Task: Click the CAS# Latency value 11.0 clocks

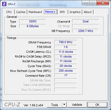Action: click(66, 52)
